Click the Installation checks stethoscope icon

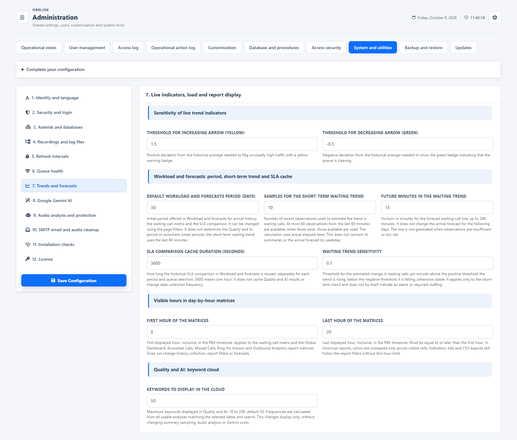(x=28, y=244)
